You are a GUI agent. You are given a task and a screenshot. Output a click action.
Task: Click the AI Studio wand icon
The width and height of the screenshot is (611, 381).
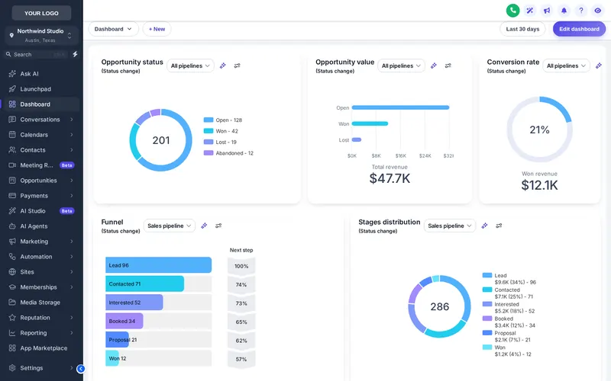(12, 211)
